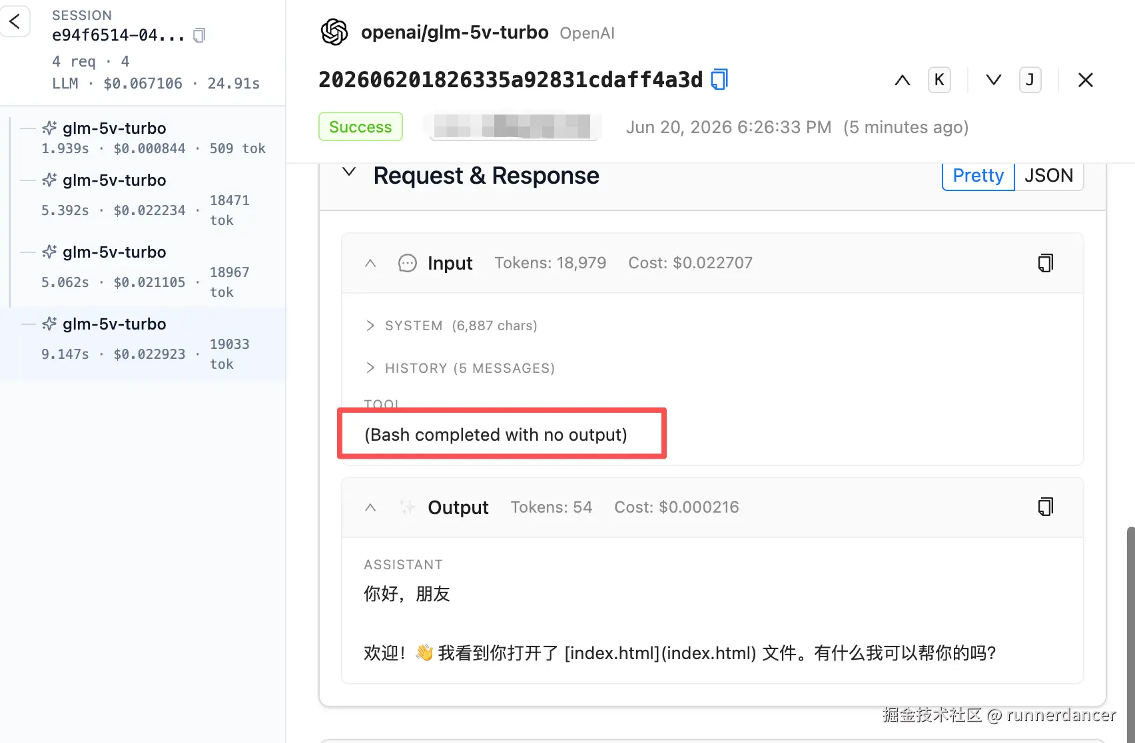Screen dimensions: 1135x743
Task: Collapse the Input block
Action: (370, 263)
